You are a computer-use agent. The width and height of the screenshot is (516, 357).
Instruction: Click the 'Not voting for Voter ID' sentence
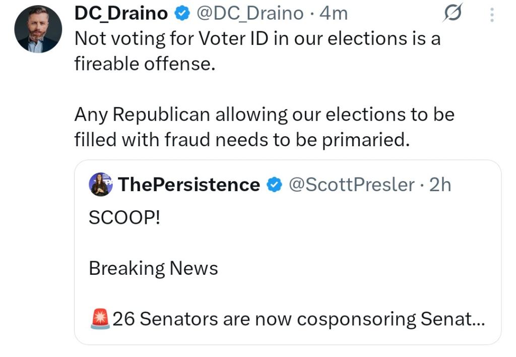click(x=257, y=39)
